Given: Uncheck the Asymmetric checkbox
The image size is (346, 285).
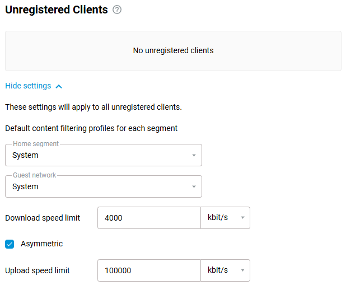Looking at the screenshot, I should pyautogui.click(x=10, y=244).
